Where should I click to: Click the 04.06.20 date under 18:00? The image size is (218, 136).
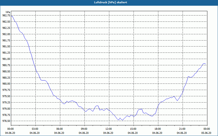[x=157, y=133]
